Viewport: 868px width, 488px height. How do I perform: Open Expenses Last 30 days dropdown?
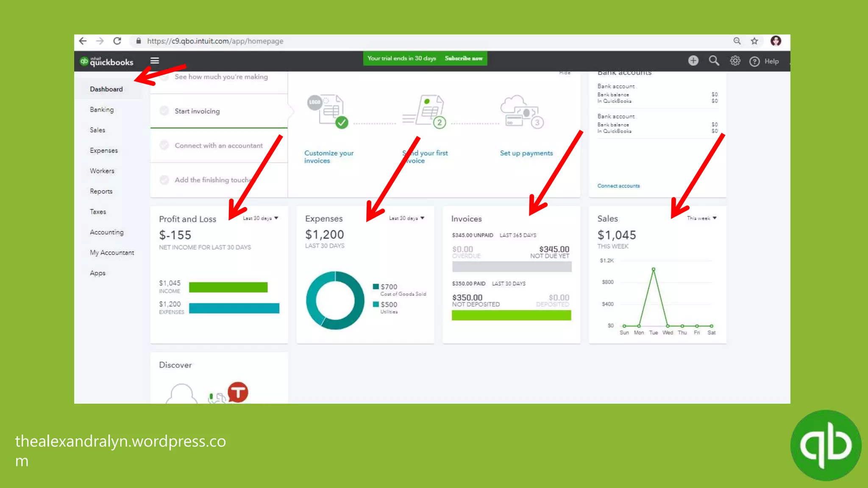coord(406,218)
